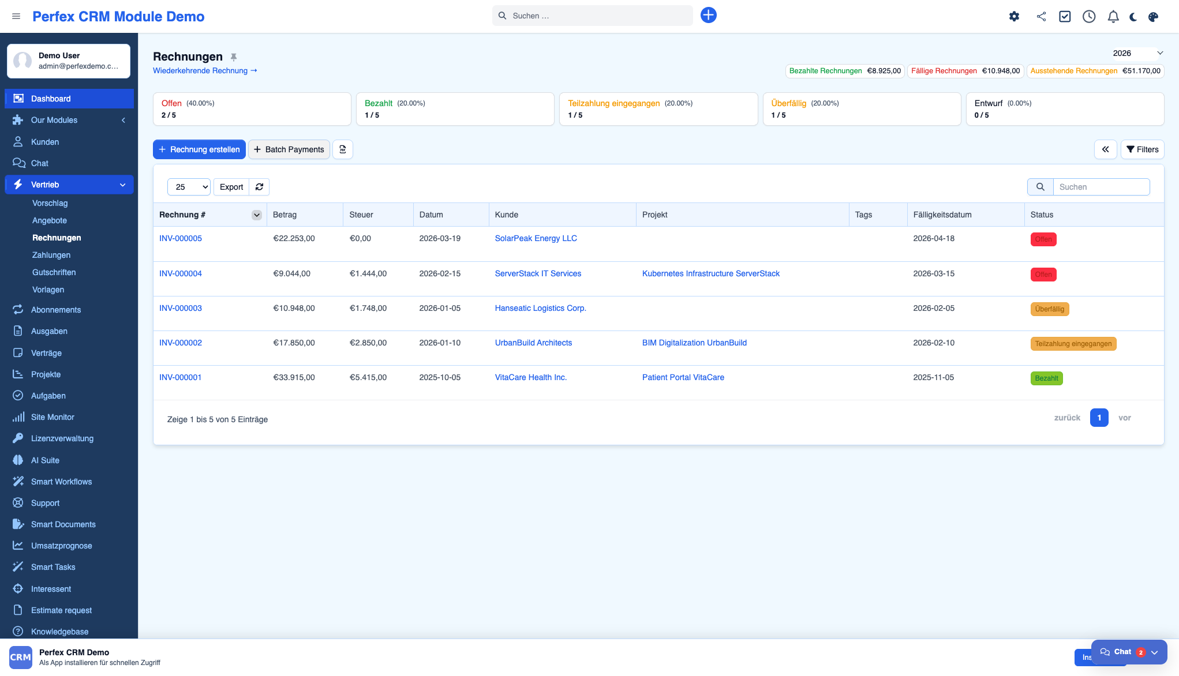
Task: Click the table Suchen search field
Action: coord(1101,187)
